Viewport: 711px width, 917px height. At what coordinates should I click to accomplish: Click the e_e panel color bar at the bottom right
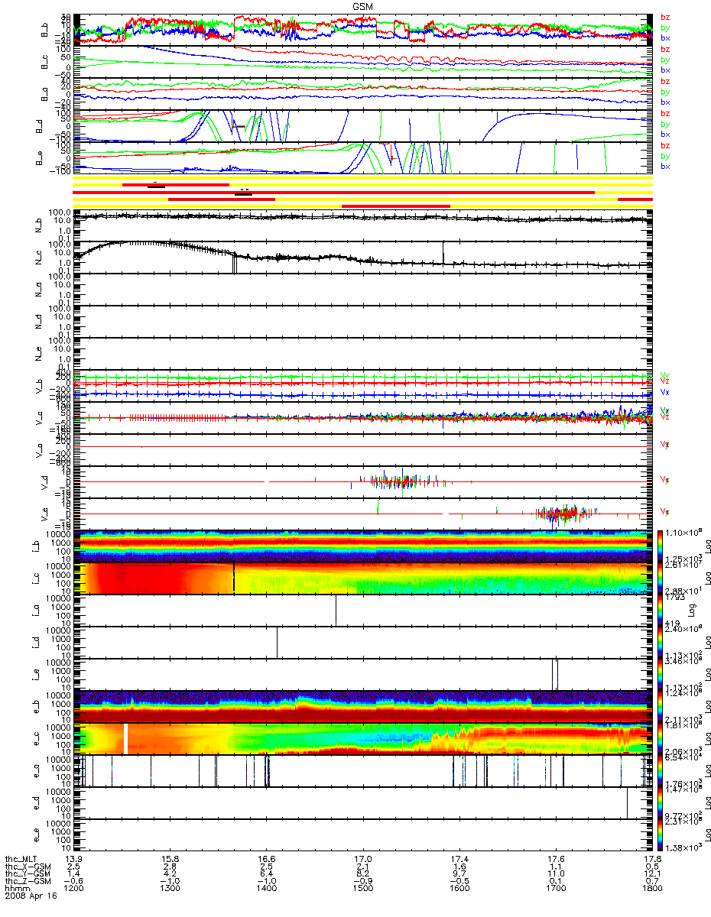pos(661,835)
